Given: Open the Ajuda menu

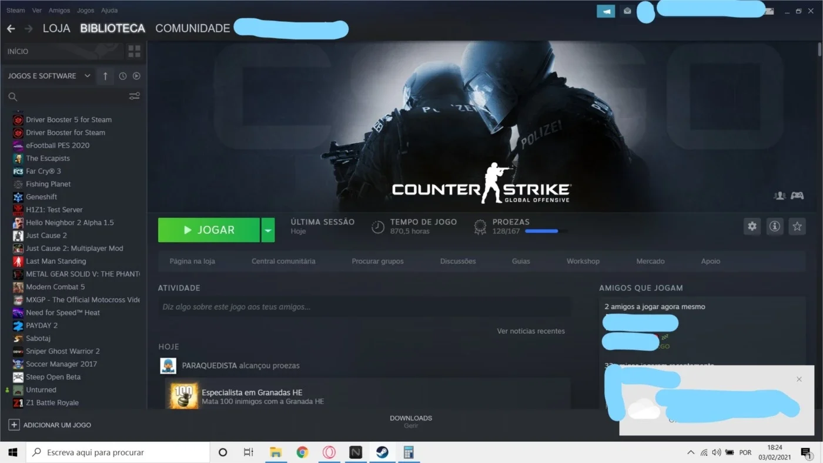Looking at the screenshot, I should pos(109,11).
